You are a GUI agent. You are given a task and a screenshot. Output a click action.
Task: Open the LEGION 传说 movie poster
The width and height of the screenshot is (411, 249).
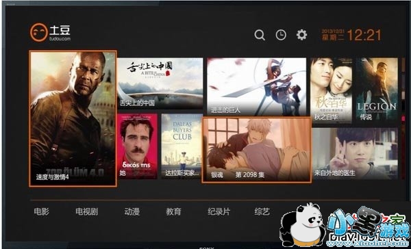[x=377, y=90]
